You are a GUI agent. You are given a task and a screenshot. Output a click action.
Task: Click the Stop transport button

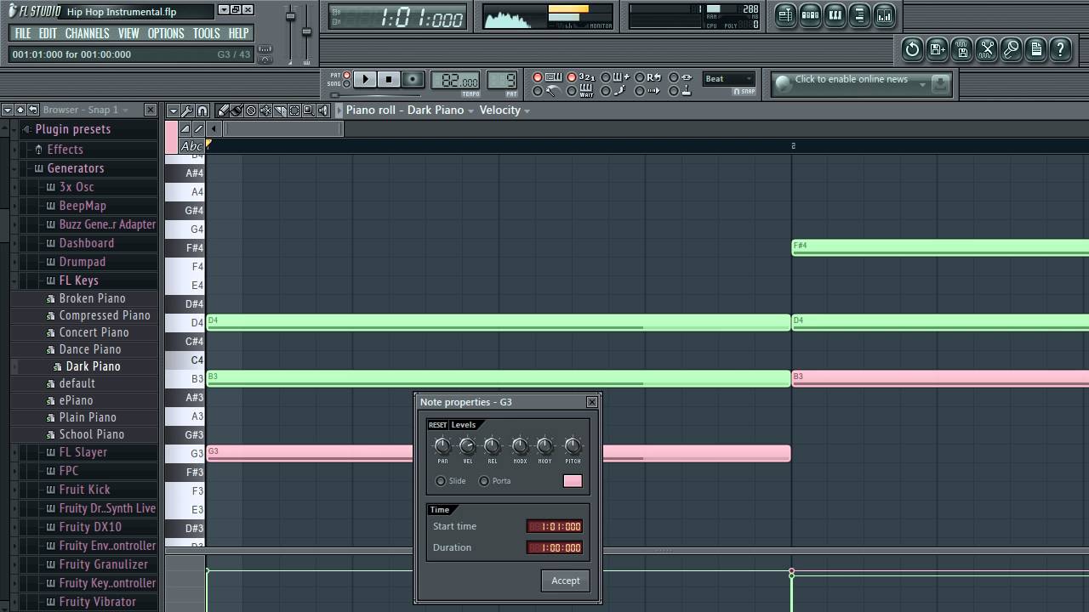click(x=389, y=79)
